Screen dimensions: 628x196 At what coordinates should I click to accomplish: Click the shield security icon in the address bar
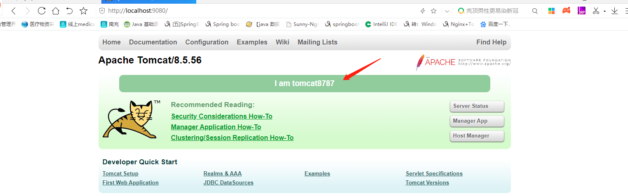pos(102,11)
